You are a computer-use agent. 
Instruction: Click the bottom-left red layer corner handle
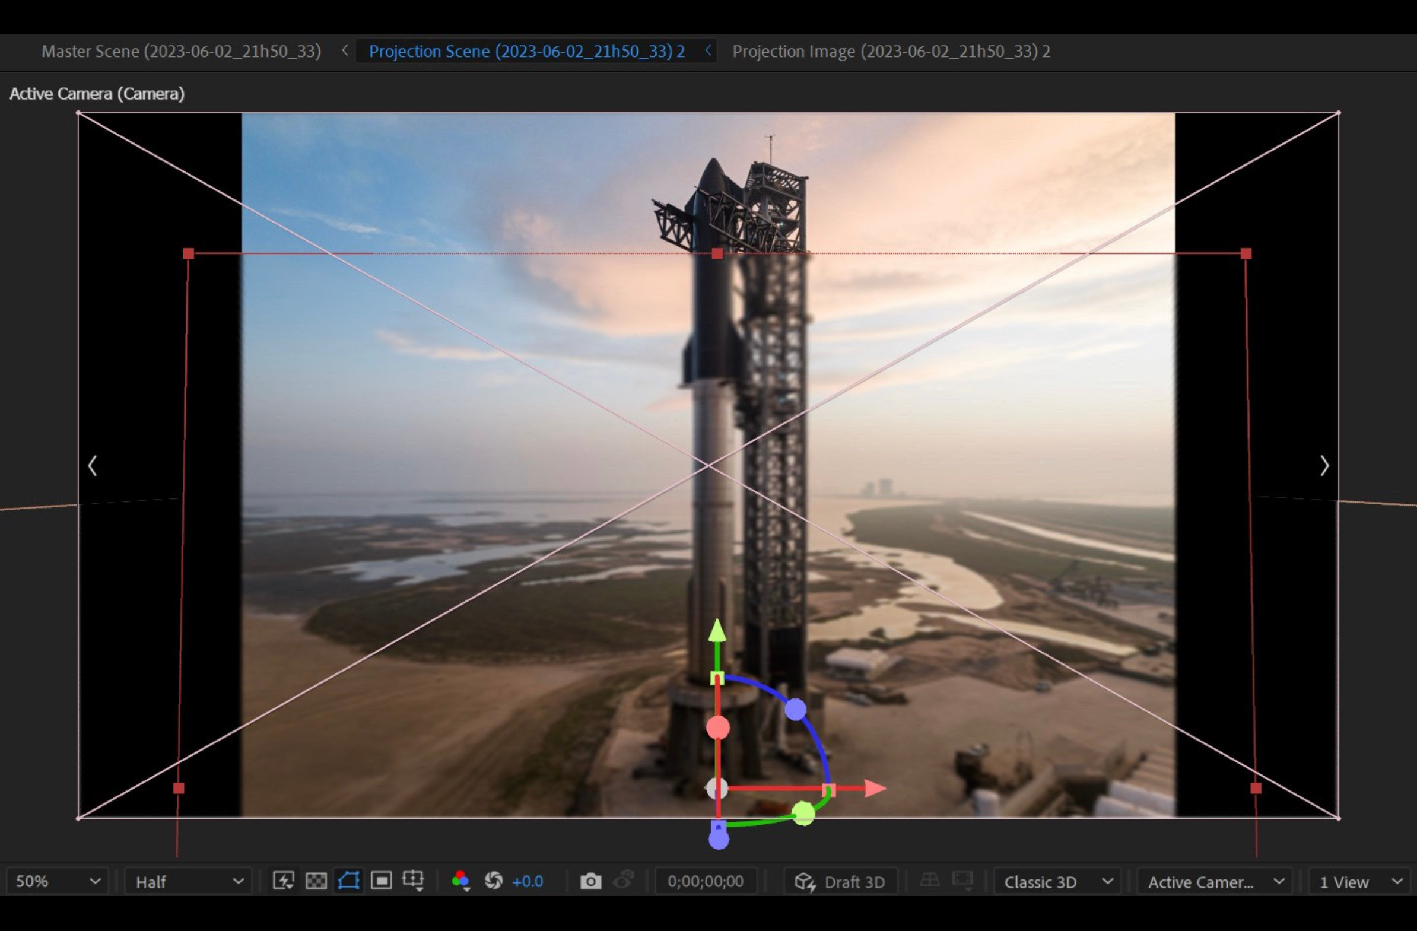click(x=179, y=788)
